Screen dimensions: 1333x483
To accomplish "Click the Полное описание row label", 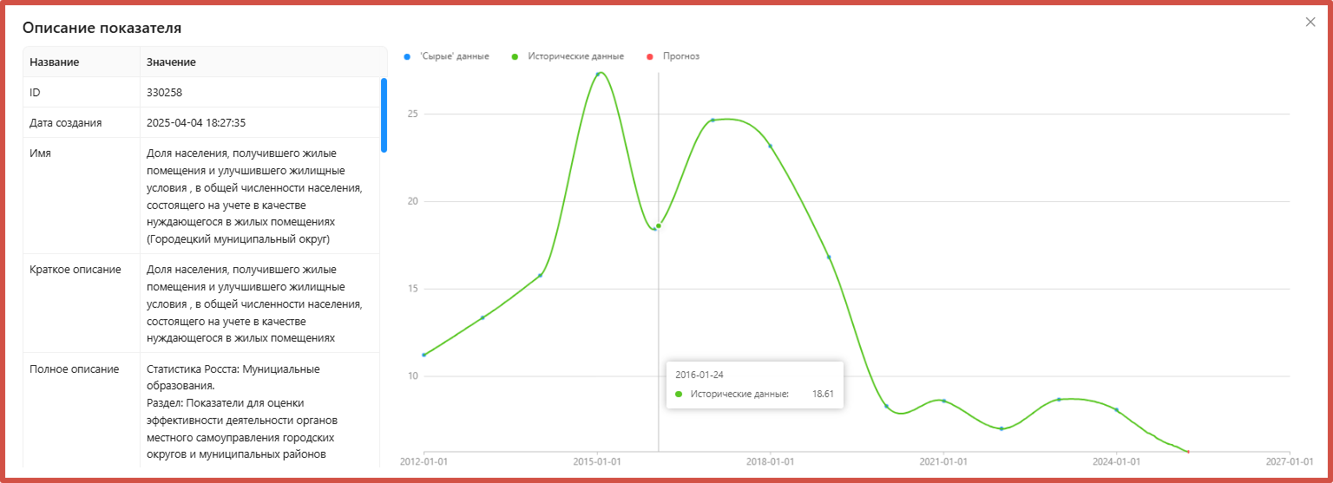I will 74,369.
